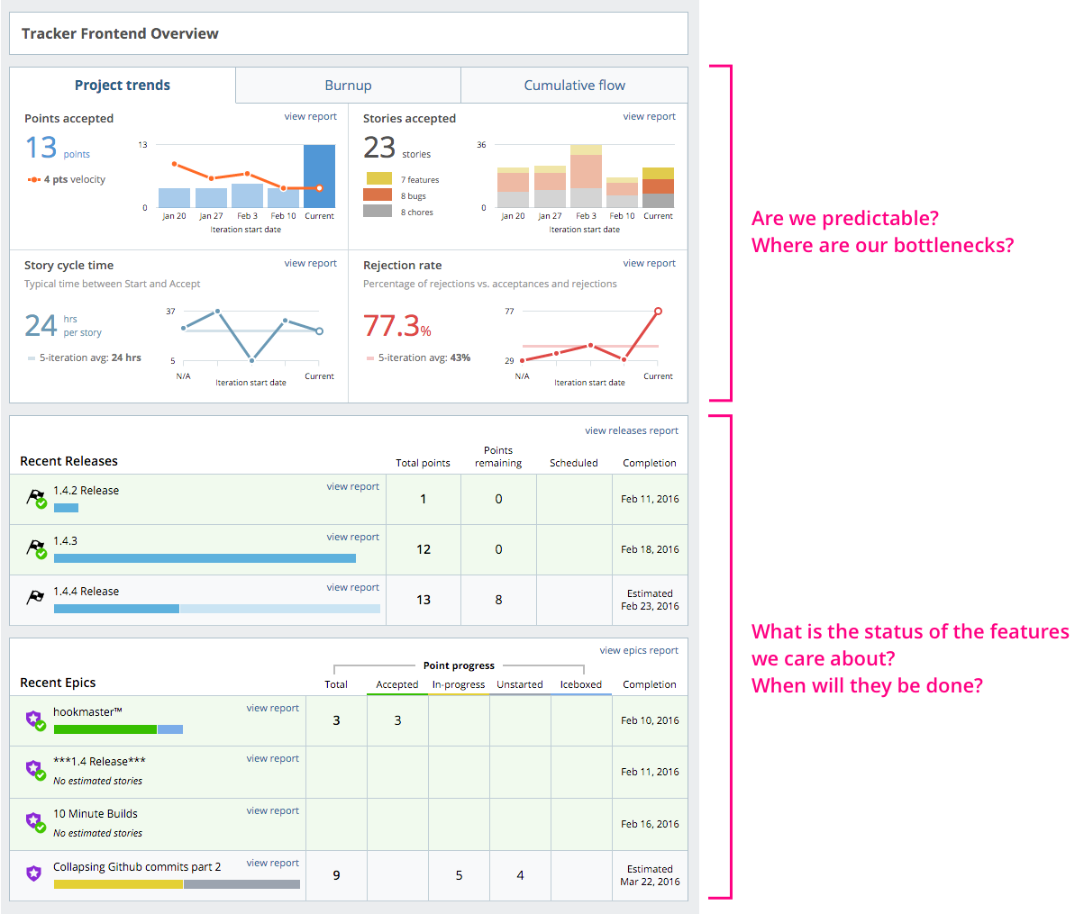
Task: Open the Burnup tab
Action: click(x=348, y=86)
